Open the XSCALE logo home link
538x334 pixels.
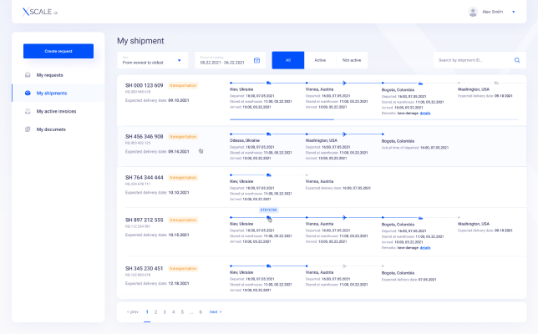pos(40,12)
